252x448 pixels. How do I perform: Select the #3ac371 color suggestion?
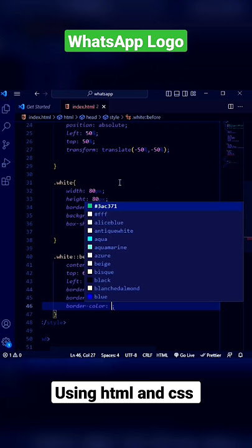click(164, 206)
